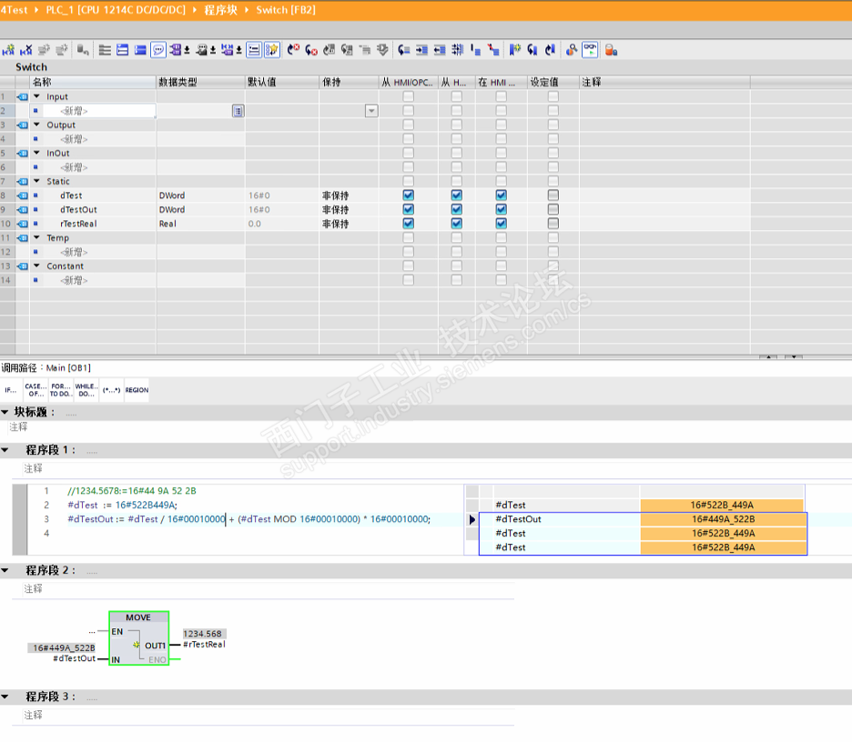Toggle the visible in HMI checkbox for dTestOut

pyautogui.click(x=501, y=209)
